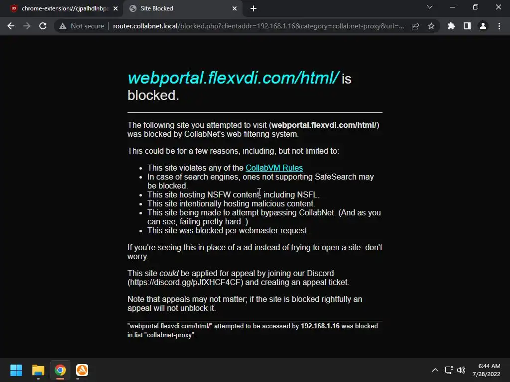
Task: Show hidden system tray icons
Action: (435, 370)
